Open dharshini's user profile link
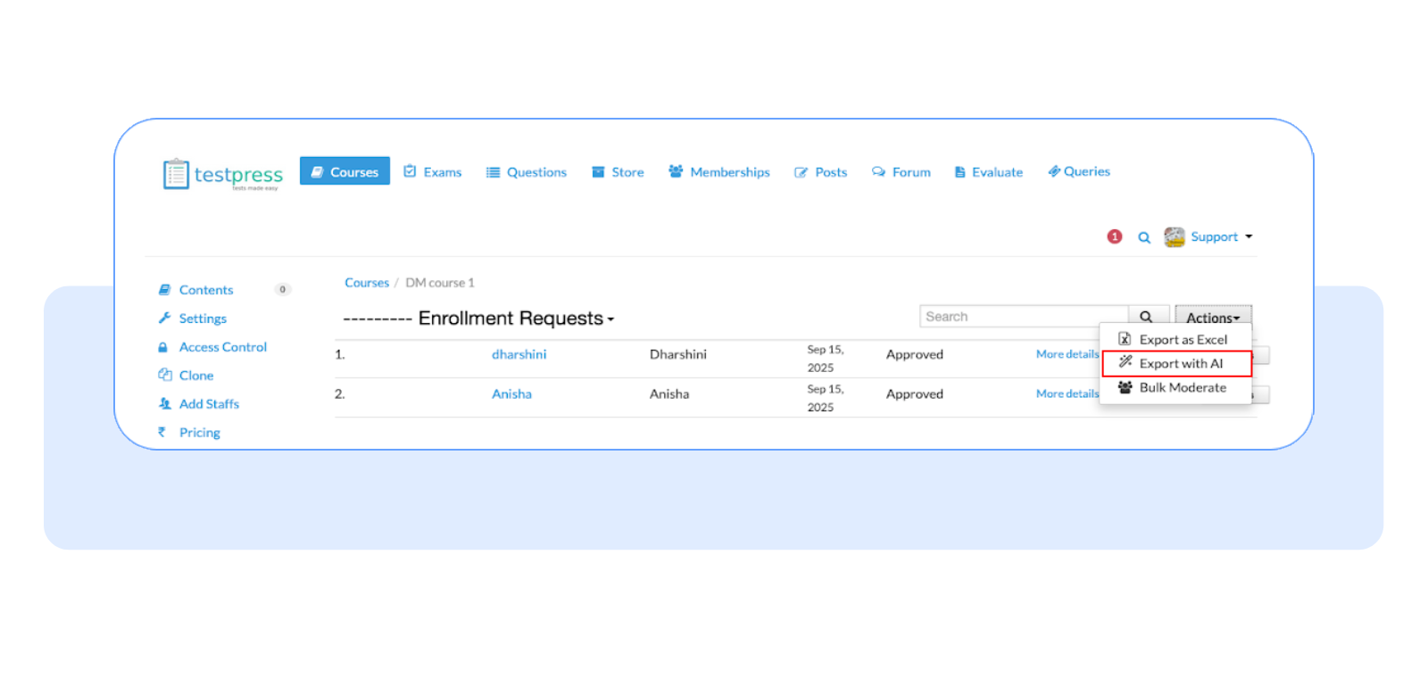 click(x=519, y=354)
